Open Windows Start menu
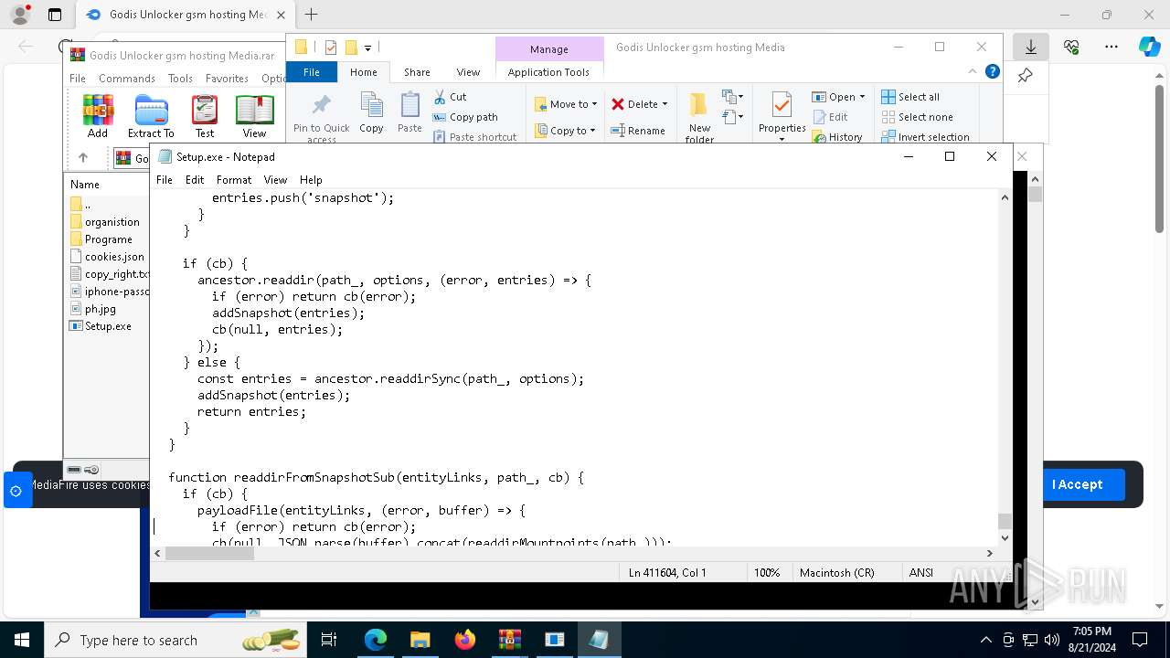 pyautogui.click(x=21, y=640)
